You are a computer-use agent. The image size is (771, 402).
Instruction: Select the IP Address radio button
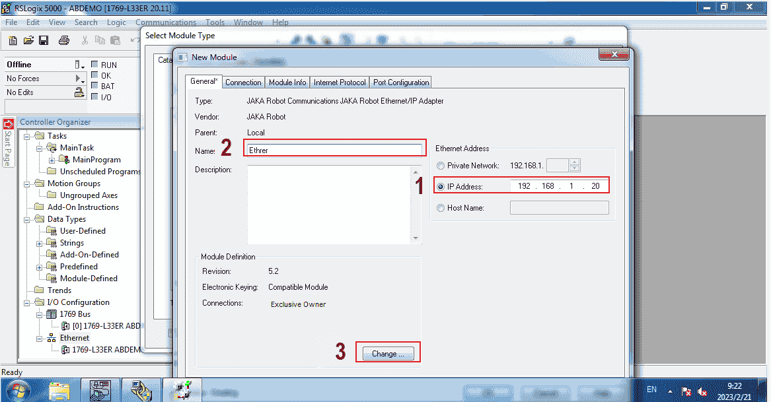click(441, 187)
